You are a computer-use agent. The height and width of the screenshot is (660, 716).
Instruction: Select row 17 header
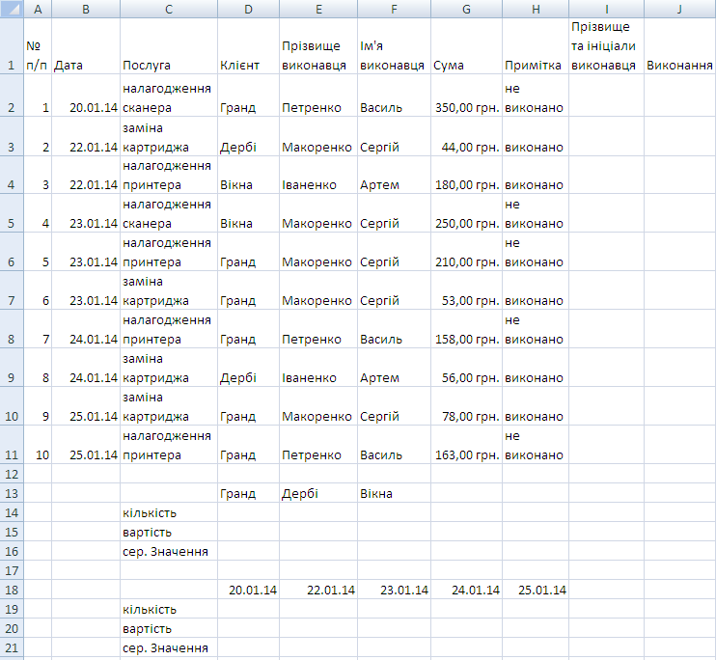[x=12, y=570]
